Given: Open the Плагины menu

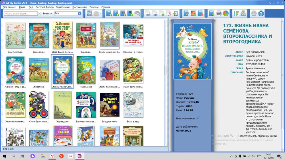Looking at the screenshot, I should click(93, 7).
